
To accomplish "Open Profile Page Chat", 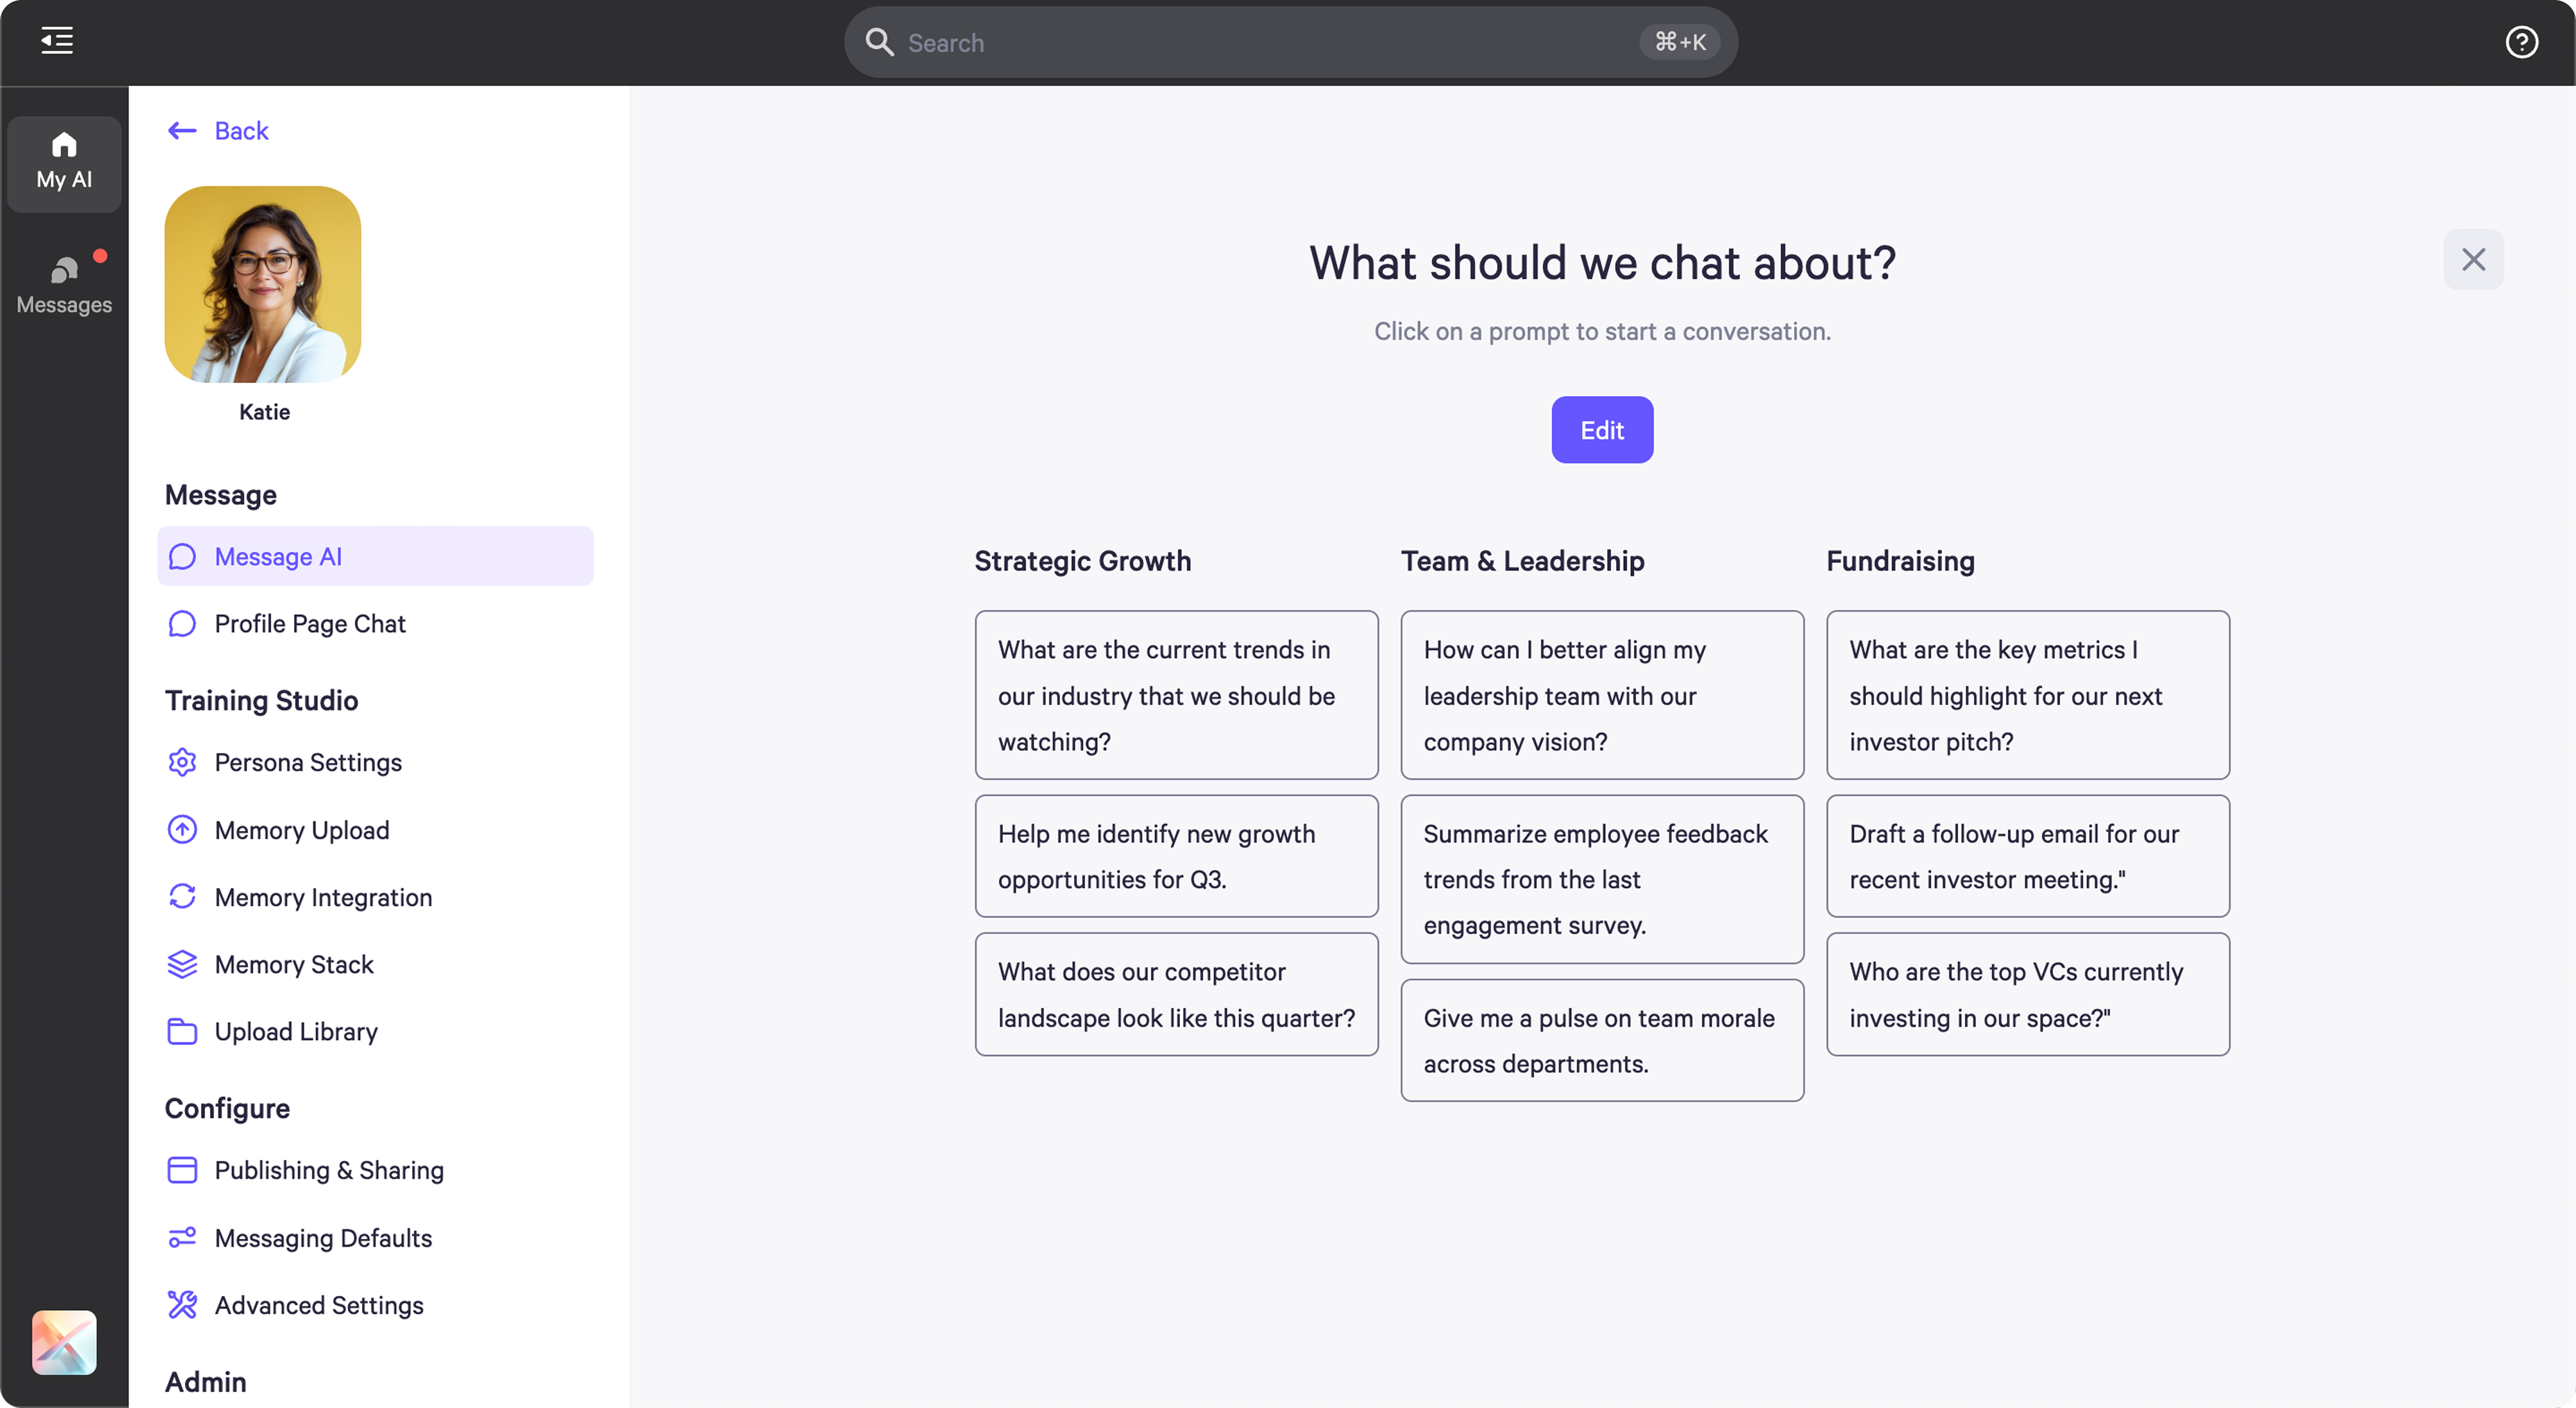I will (310, 623).
